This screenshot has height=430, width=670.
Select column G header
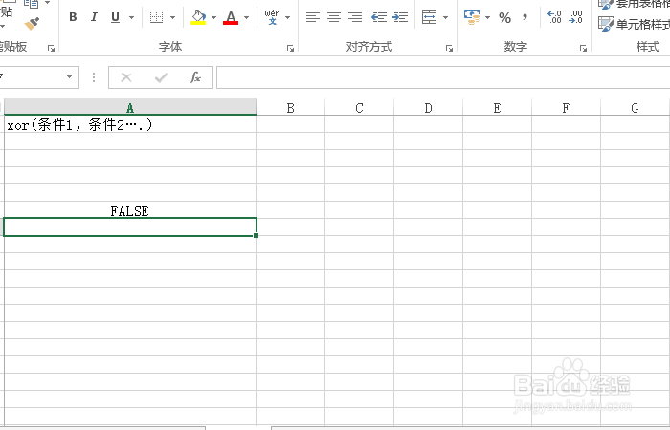635,108
